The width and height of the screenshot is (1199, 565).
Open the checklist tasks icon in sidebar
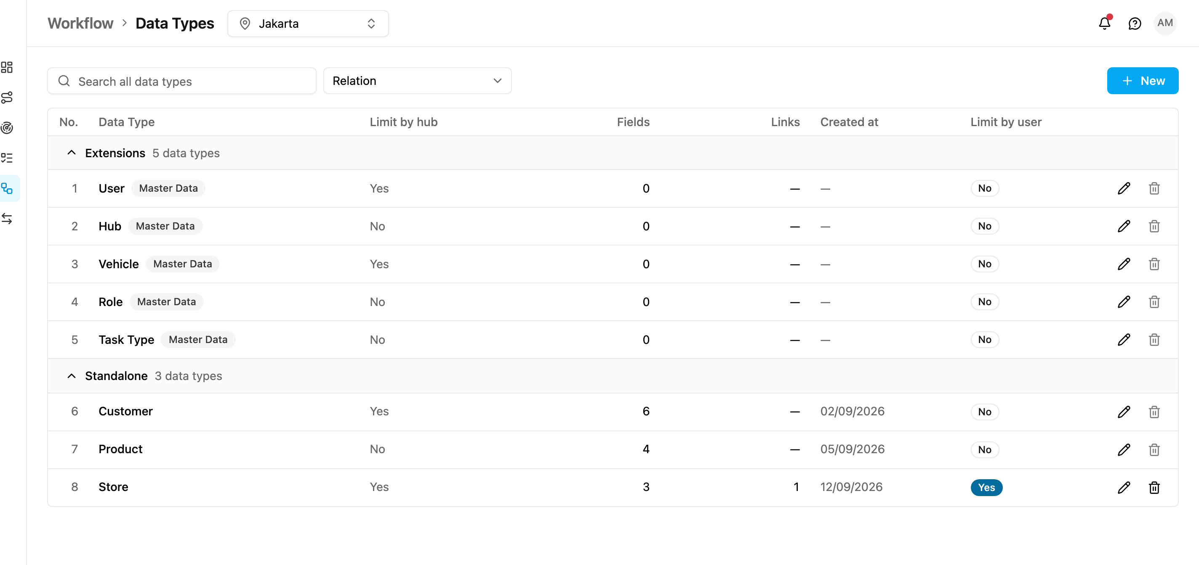(x=7, y=158)
